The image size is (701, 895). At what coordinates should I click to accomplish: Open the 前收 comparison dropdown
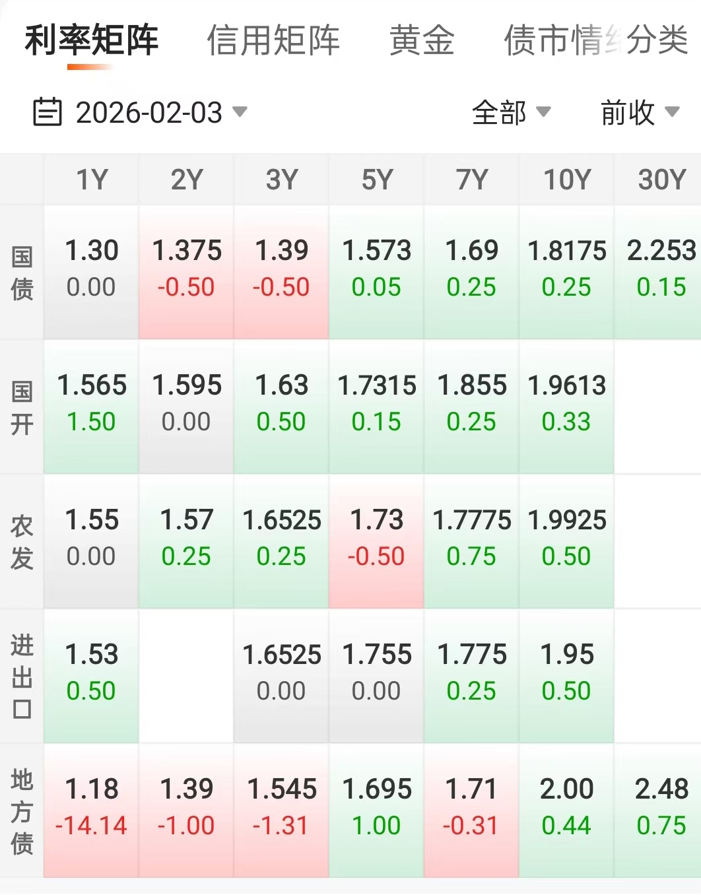click(x=639, y=113)
